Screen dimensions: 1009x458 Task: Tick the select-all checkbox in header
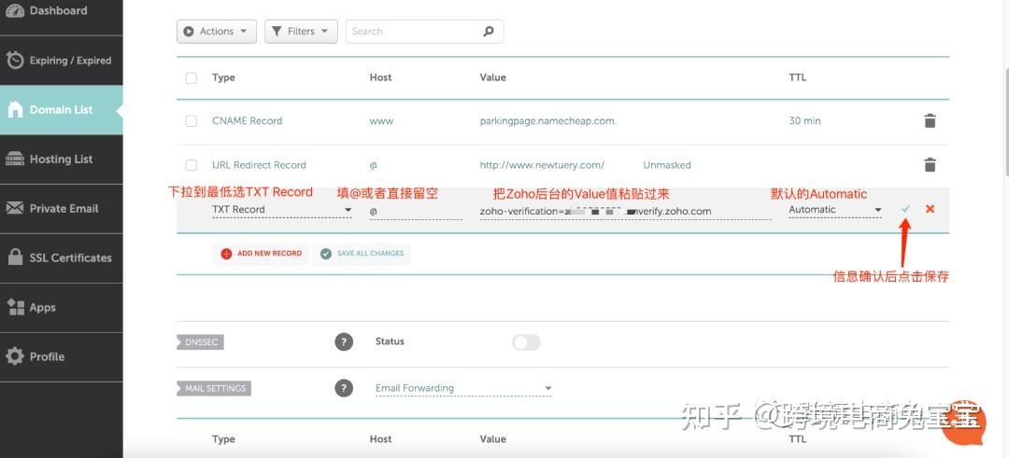click(192, 78)
